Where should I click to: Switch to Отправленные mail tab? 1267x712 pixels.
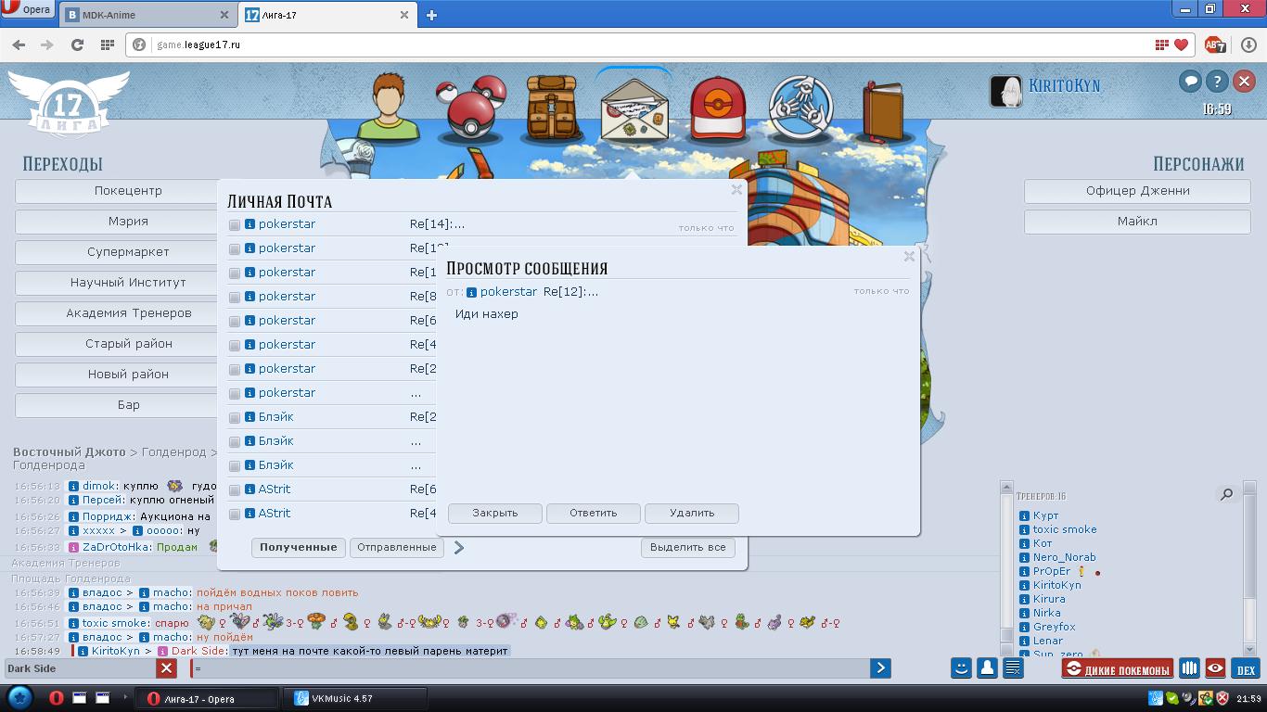click(x=397, y=548)
